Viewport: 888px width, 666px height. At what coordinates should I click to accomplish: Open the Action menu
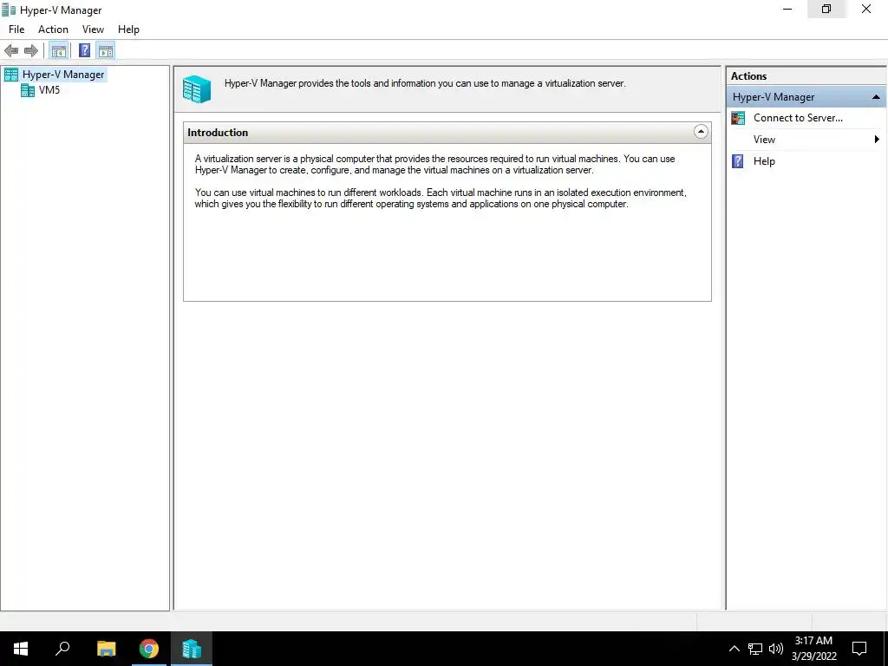(53, 29)
